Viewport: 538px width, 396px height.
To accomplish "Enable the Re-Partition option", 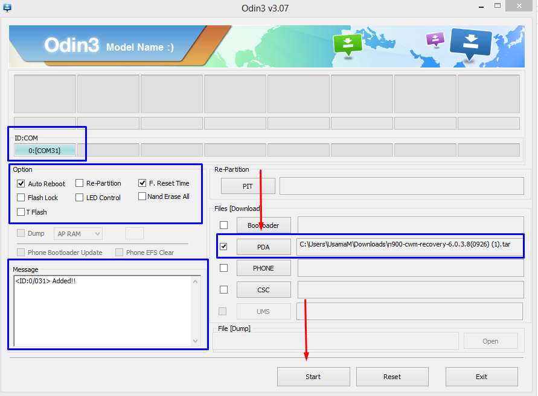I will coord(80,183).
